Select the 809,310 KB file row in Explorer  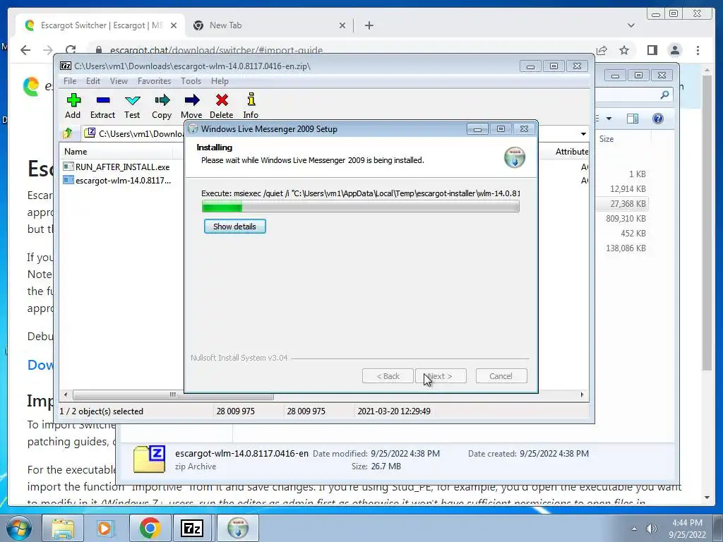click(x=622, y=219)
